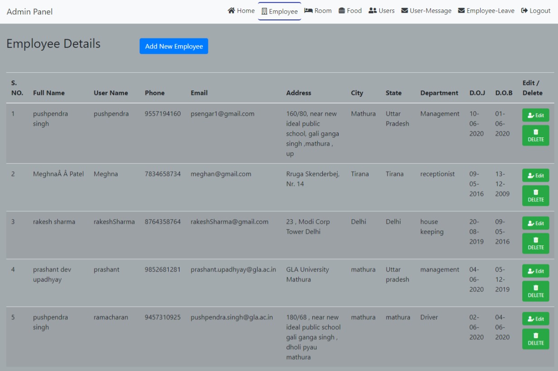Image resolution: width=558 pixels, height=371 pixels.
Task: Click the D.O.B column header
Action: pyautogui.click(x=504, y=93)
